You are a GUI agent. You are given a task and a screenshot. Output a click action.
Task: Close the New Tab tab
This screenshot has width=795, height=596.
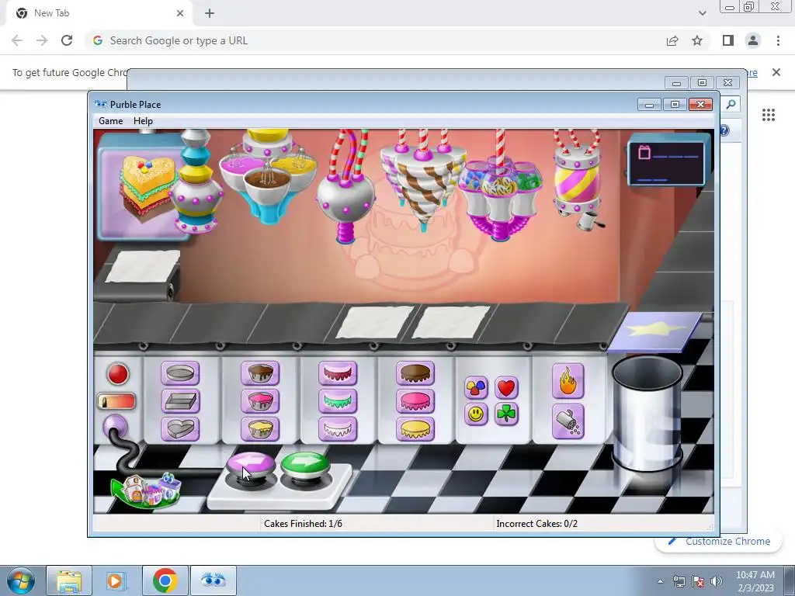[x=180, y=13]
